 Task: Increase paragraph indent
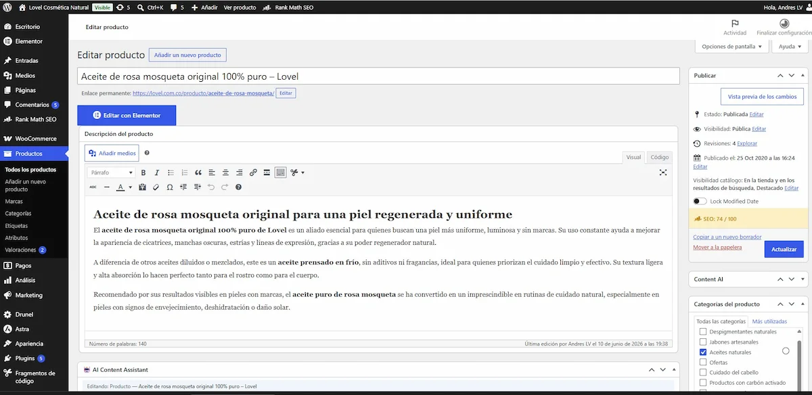click(x=197, y=187)
